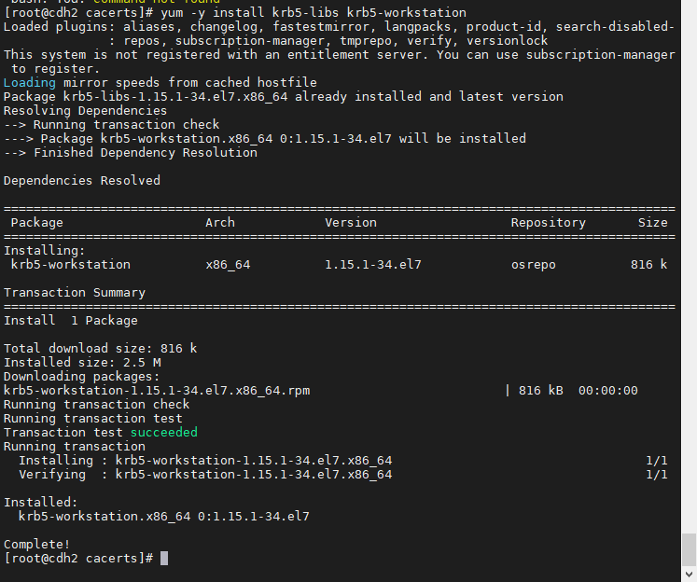Viewport: 697px width, 582px height.
Task: Click '1.15.1-34.el7' in the Version column
Action: (x=373, y=265)
